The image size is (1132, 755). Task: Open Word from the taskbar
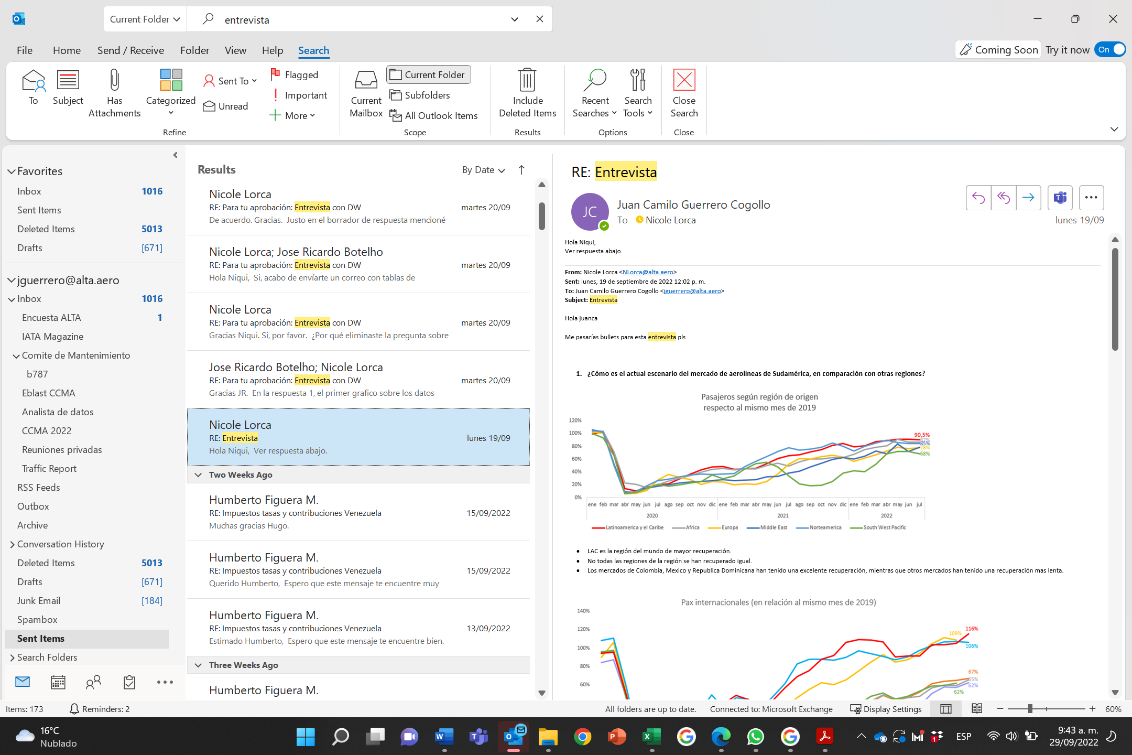[x=444, y=737]
